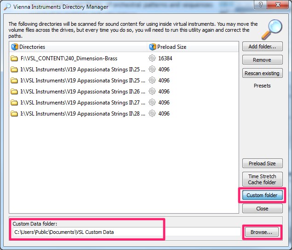Screen dimensions: 292x250
Task: Click 4096 in the Strings II\27 row
Action: coord(164,103)
